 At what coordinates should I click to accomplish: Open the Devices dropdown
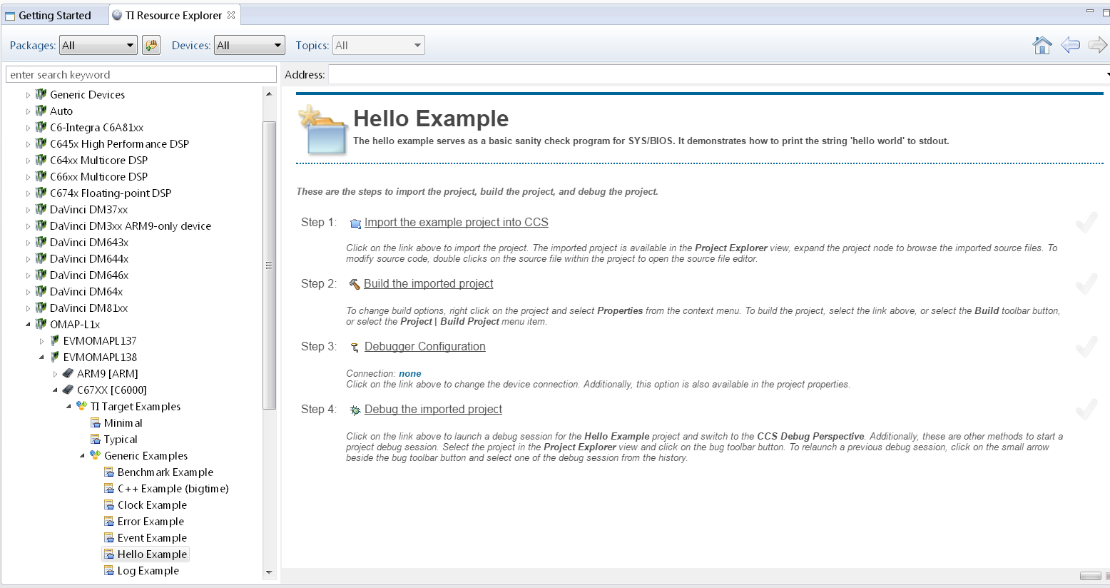[250, 46]
